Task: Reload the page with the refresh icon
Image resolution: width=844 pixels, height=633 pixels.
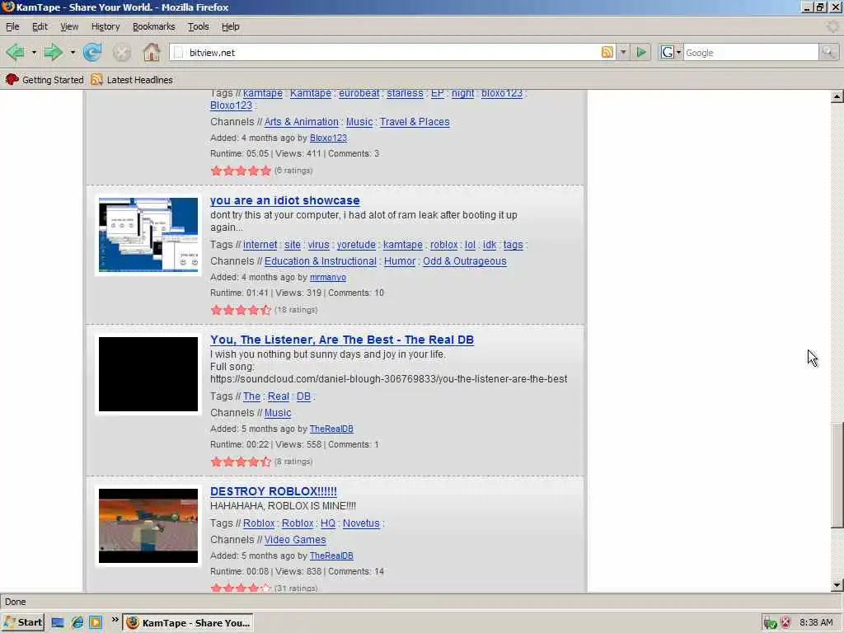Action: coord(92,52)
